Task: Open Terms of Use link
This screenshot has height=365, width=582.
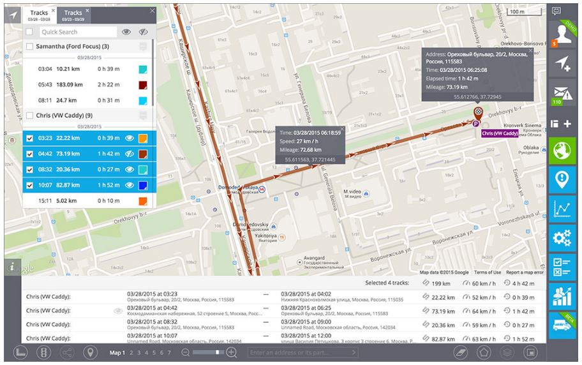Action: (488, 272)
